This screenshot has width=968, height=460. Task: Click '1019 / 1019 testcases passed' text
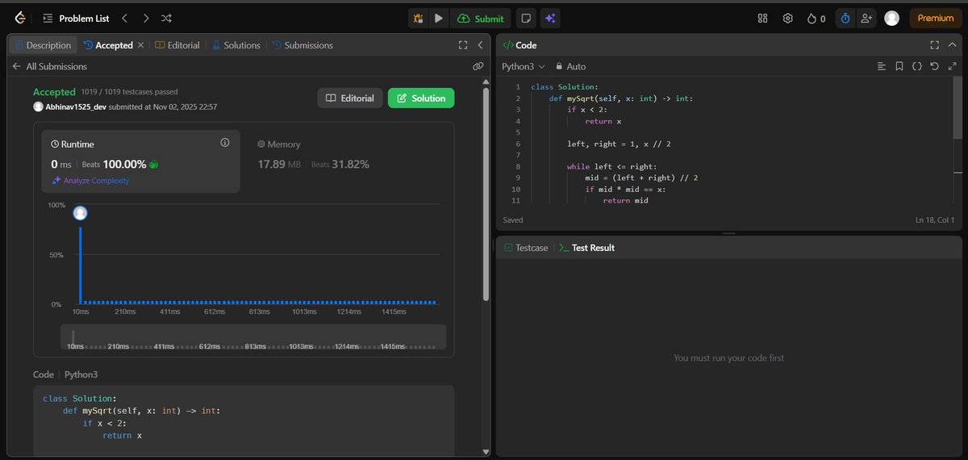(129, 92)
